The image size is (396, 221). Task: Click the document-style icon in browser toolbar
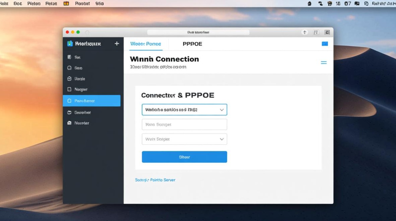coord(316,32)
